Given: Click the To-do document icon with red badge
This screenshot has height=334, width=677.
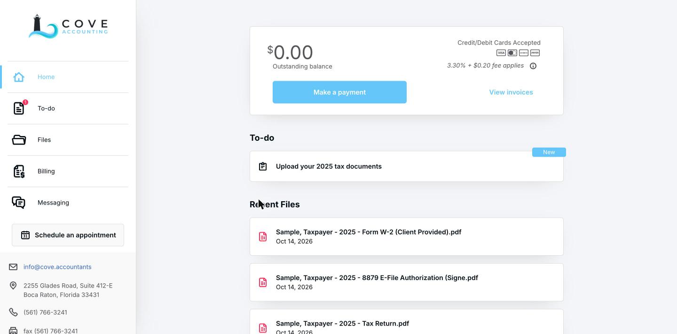Looking at the screenshot, I should pyautogui.click(x=19, y=108).
